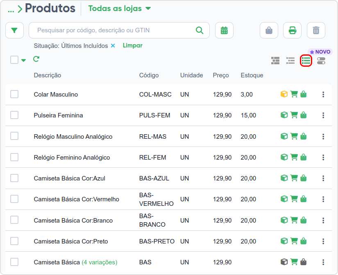The height and width of the screenshot is (275, 338).
Task: Click the Unidade column header
Action: (191, 75)
